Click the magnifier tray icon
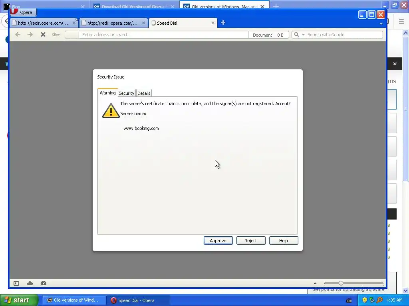The height and width of the screenshot is (306, 409). (x=380, y=300)
